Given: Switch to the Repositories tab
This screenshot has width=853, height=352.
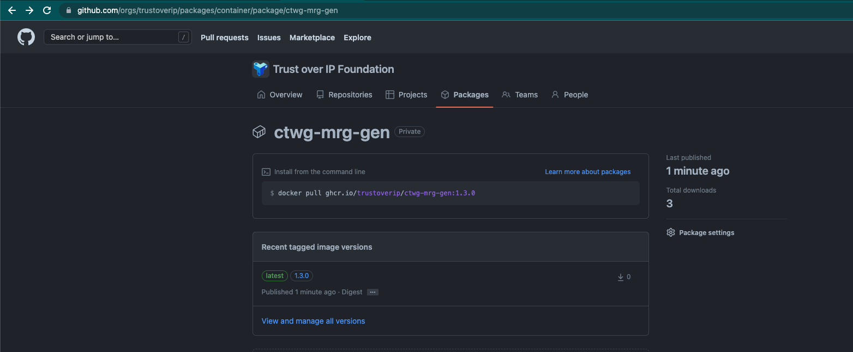Looking at the screenshot, I should [344, 95].
